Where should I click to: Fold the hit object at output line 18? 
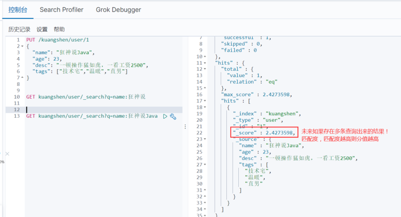[x=206, y=107]
